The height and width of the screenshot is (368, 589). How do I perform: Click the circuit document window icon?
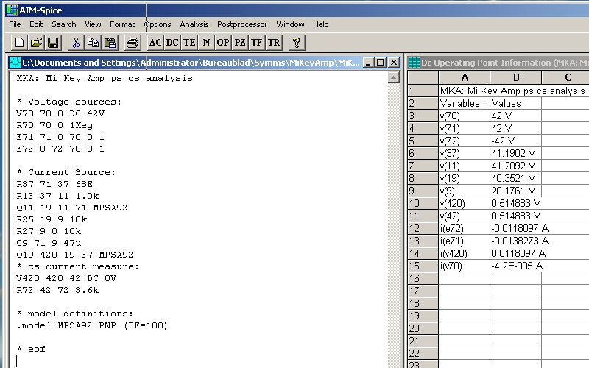[x=15, y=63]
